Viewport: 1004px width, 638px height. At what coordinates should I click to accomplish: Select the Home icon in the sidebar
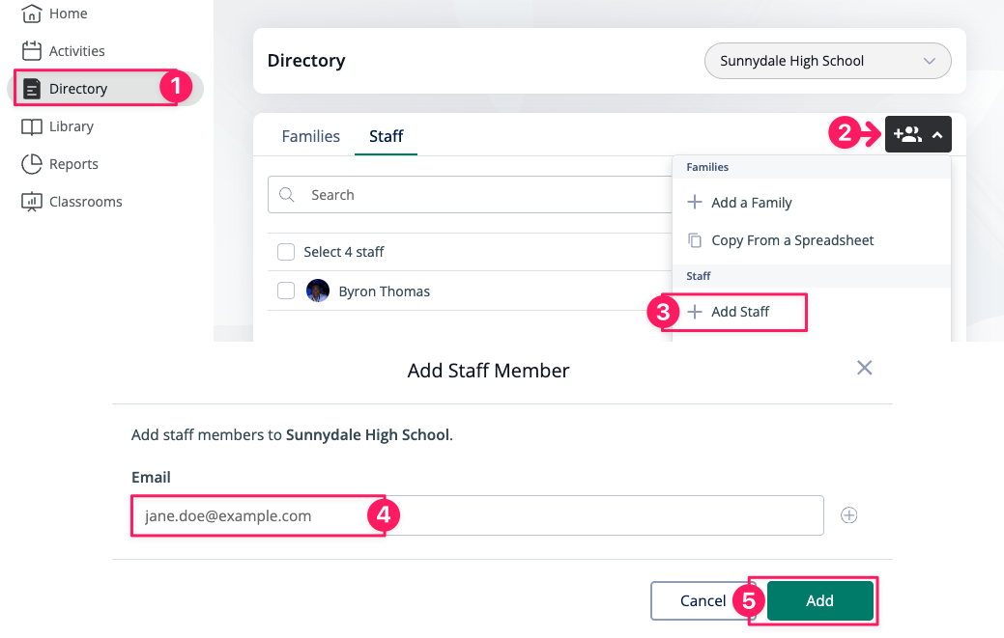pyautogui.click(x=32, y=14)
